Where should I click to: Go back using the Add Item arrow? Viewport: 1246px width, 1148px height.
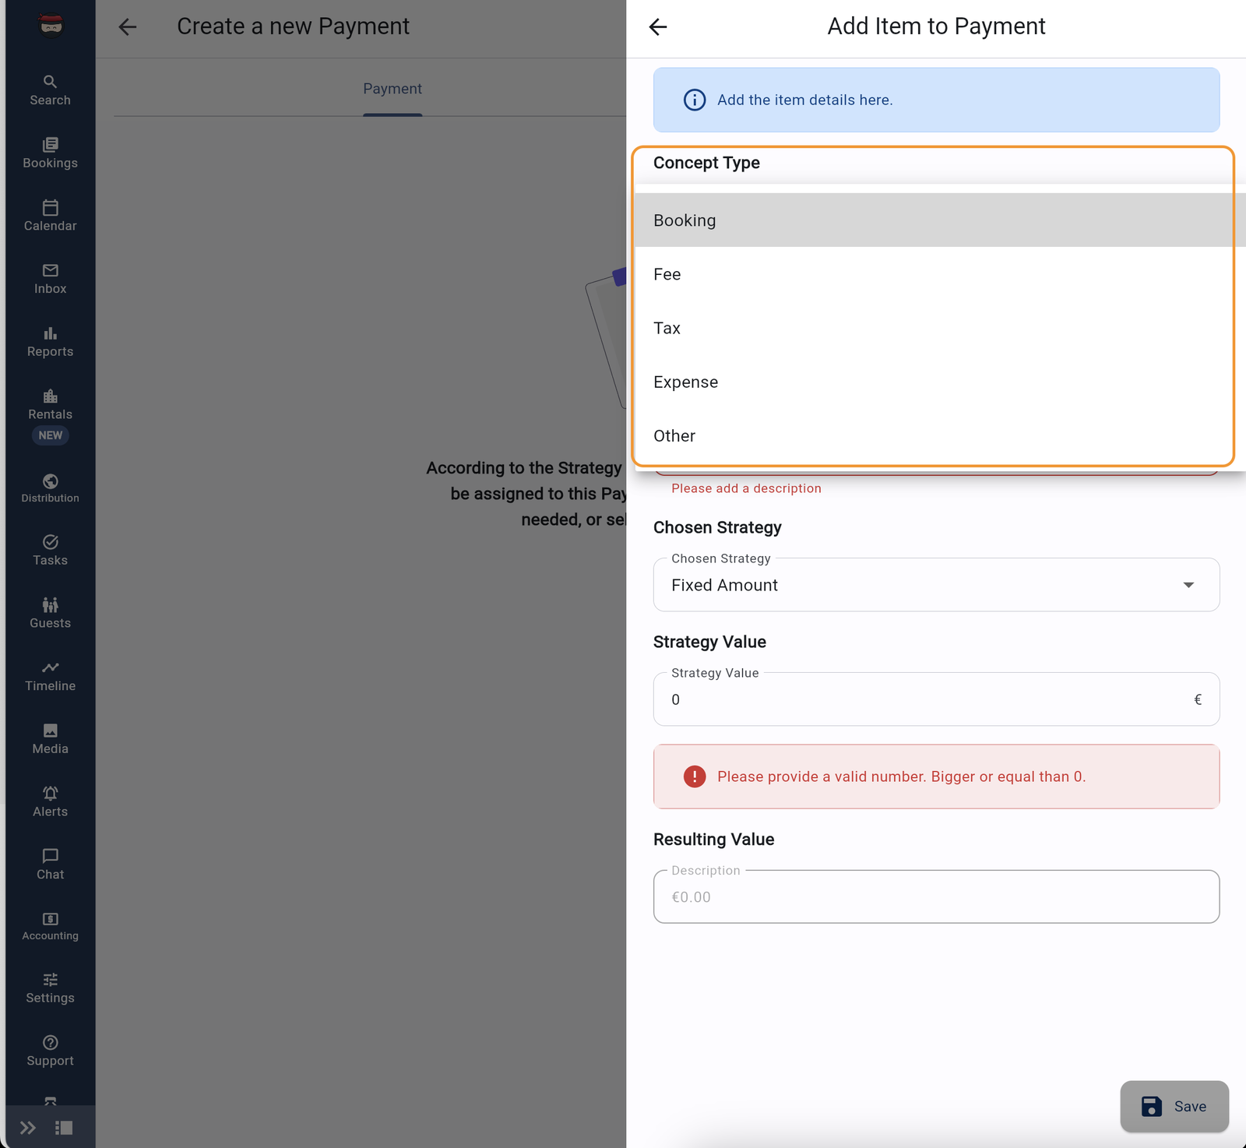point(658,26)
